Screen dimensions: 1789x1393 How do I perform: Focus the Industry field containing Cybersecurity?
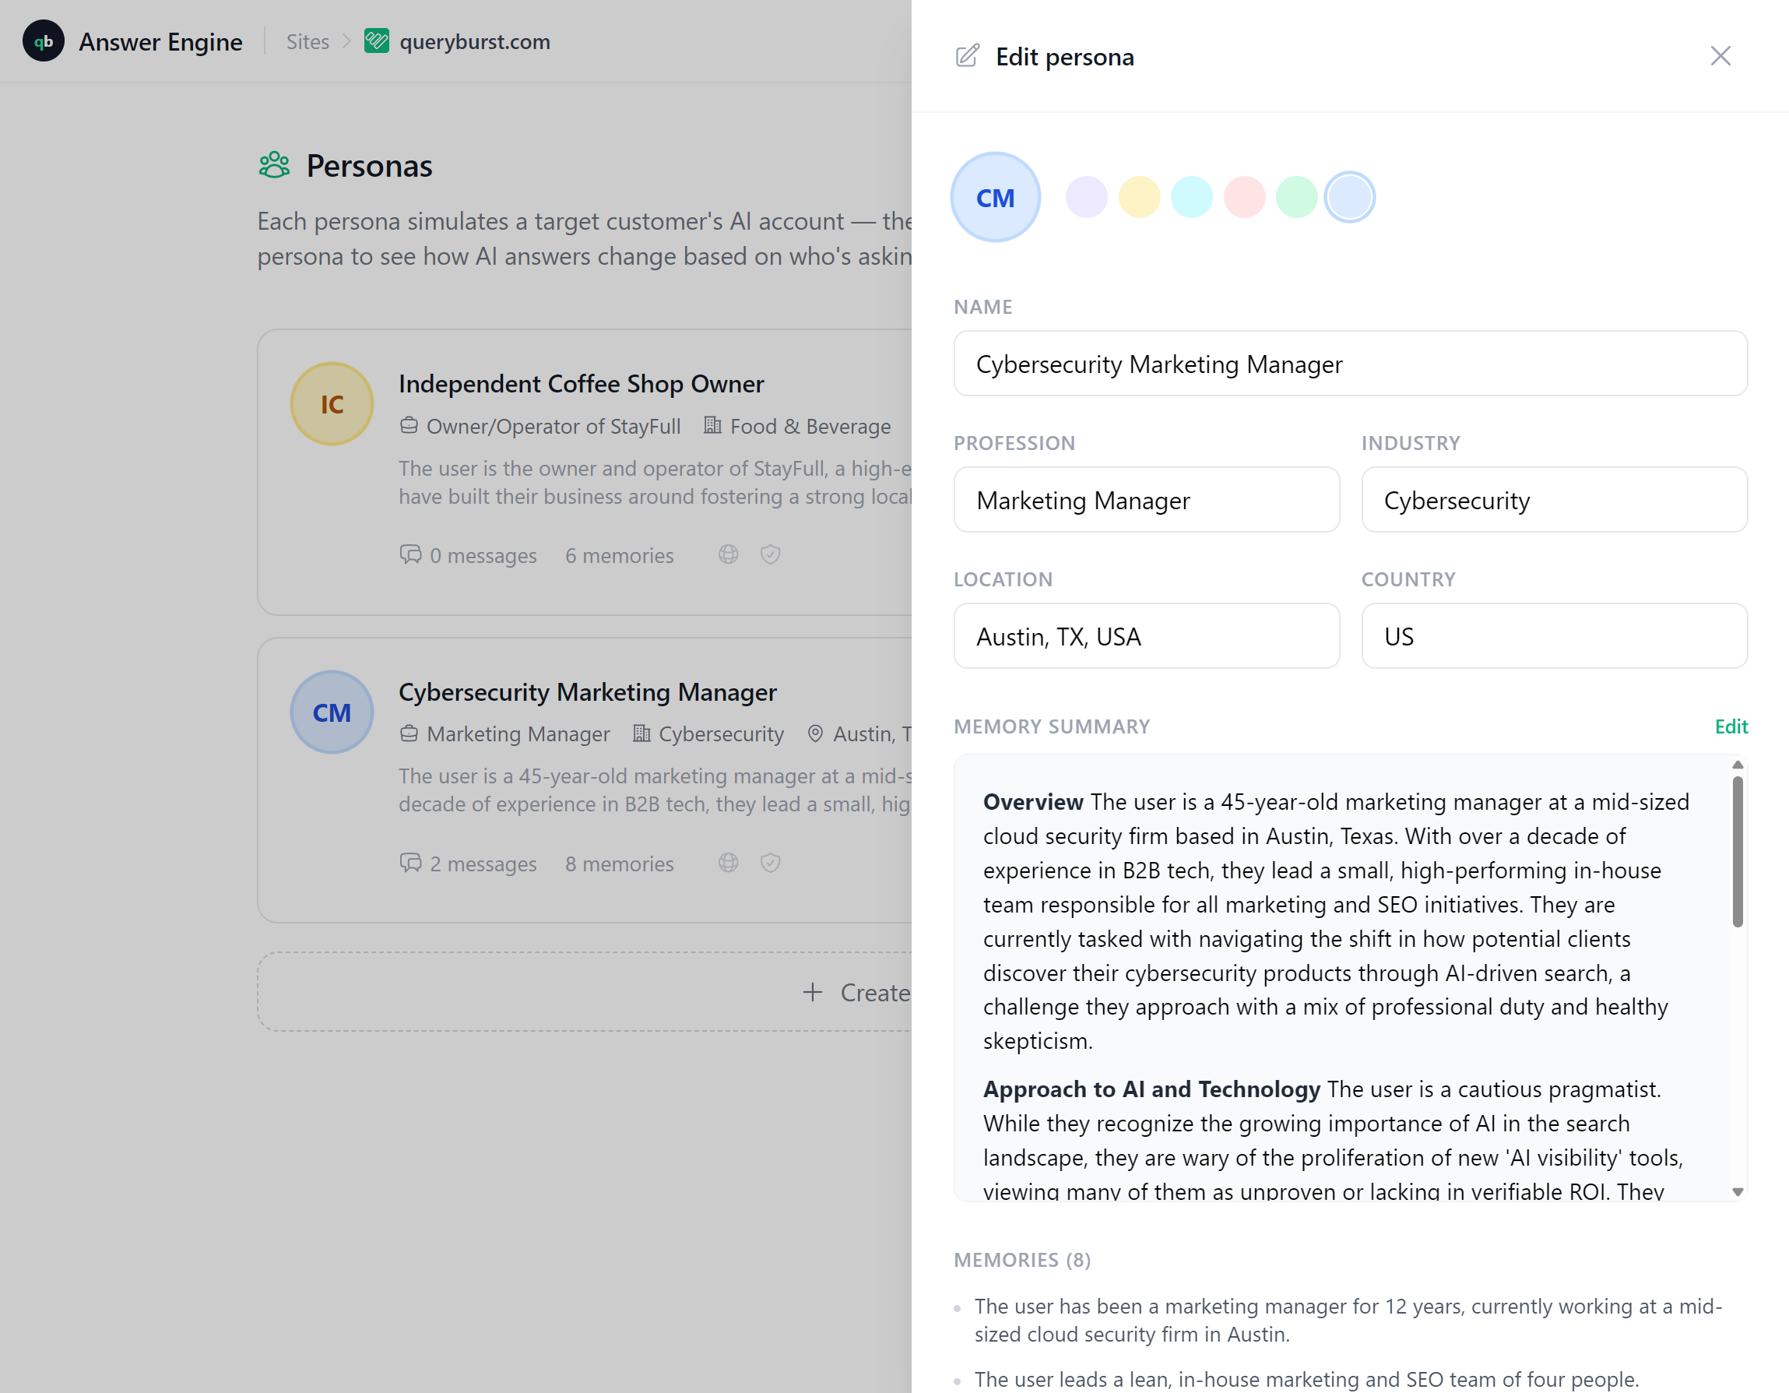click(1554, 500)
